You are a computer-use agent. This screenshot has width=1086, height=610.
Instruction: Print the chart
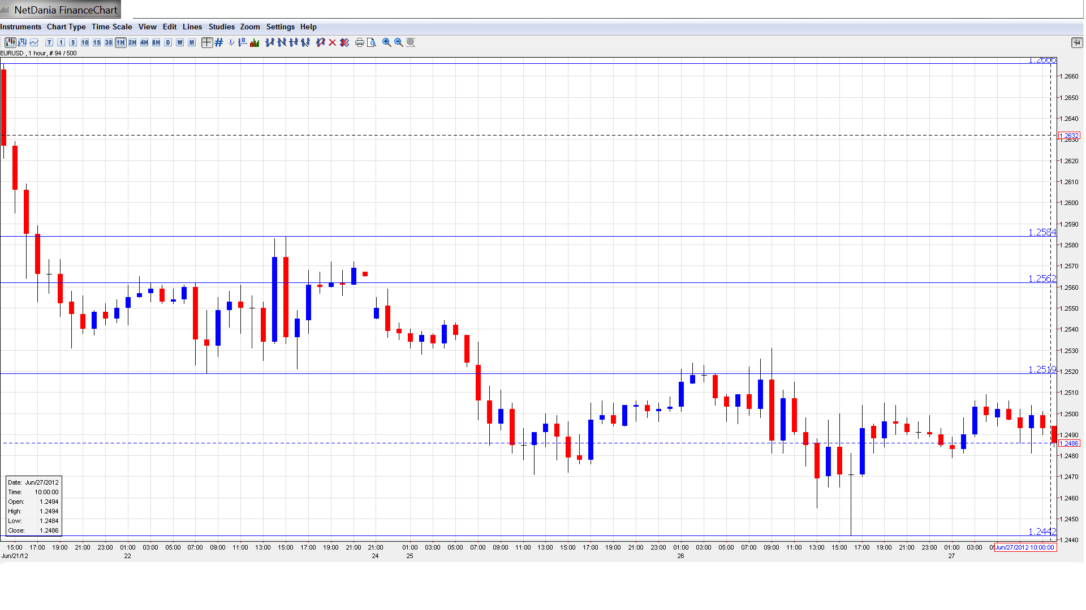(360, 42)
